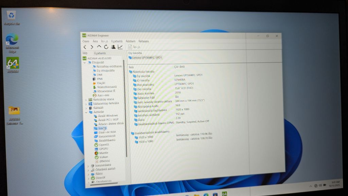Image resolution: width=348 pixels, height=196 pixels.
Task: Select the tree item ending in Windows
Action: [x=106, y=116]
